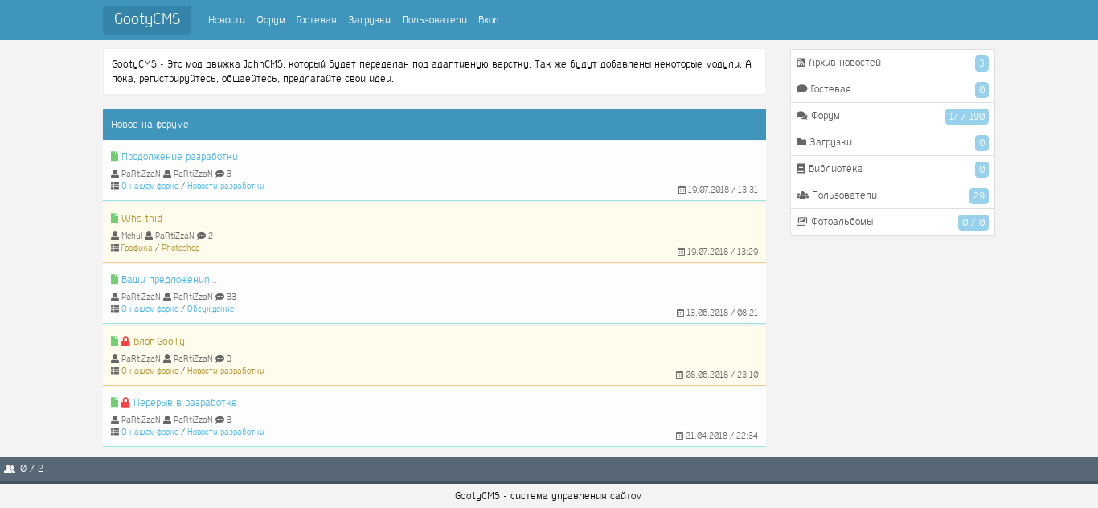Screen dimensions: 1098x508
Task: Click the speech bubble icon beside Гостевая
Action: (801, 89)
